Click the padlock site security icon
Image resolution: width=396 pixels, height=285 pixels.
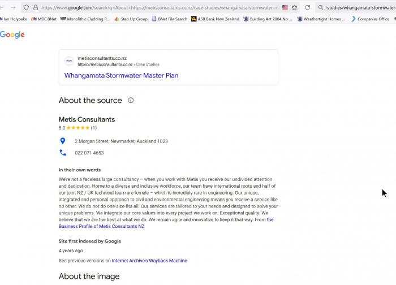coord(35,7)
